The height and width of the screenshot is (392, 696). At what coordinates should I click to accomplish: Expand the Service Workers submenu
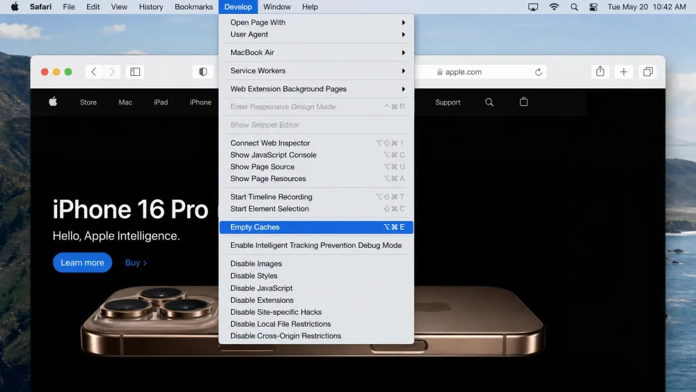pos(317,70)
